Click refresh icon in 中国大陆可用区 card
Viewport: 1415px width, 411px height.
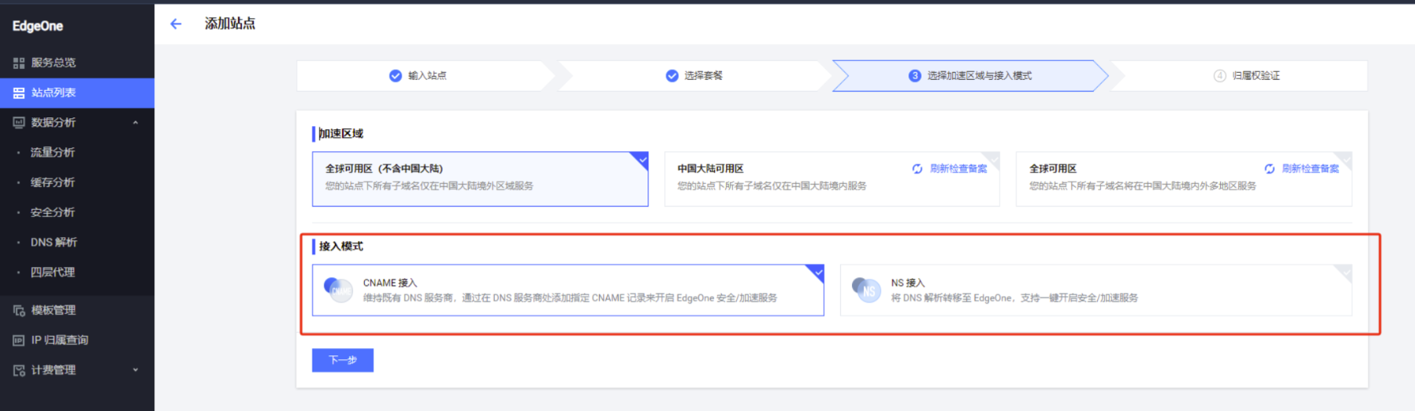click(x=917, y=168)
